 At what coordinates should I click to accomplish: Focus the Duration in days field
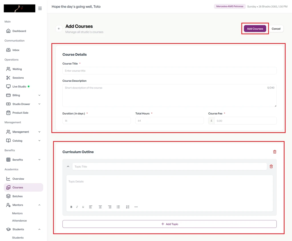(97, 121)
